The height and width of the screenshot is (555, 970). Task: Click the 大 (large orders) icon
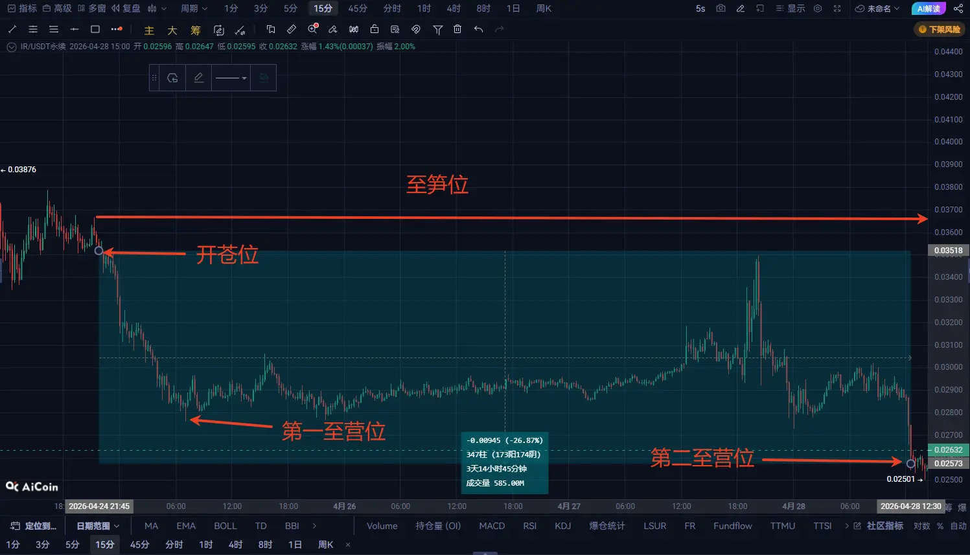(172, 30)
